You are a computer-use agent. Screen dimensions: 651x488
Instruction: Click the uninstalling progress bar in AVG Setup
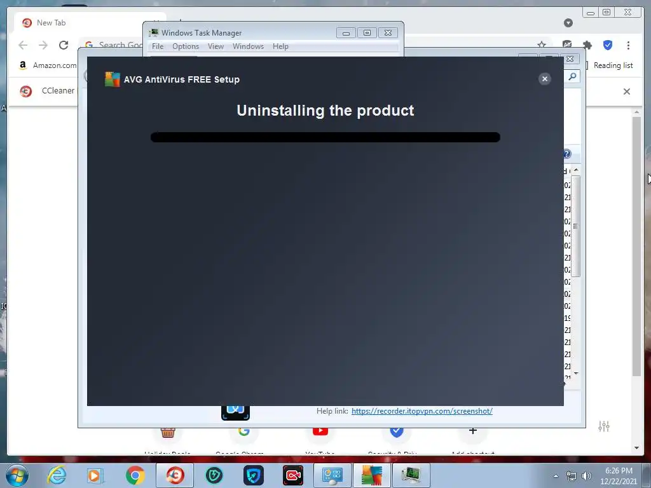point(325,137)
